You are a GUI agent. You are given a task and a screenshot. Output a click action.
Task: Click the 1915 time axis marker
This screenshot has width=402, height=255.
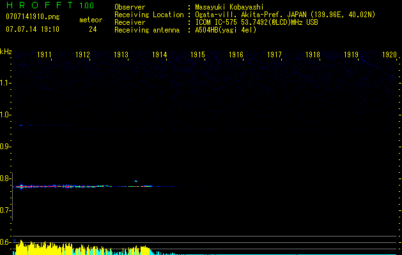click(x=198, y=55)
